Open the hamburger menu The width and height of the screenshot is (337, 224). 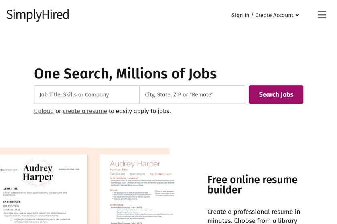321,15
